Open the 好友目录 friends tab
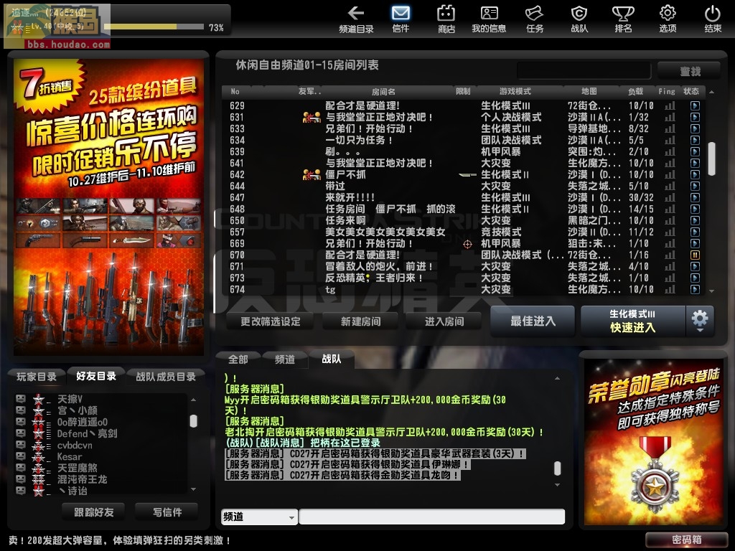This screenshot has height=551, width=735. (x=96, y=376)
